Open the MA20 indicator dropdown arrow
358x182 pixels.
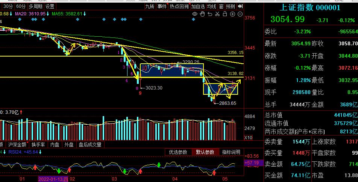(48, 14)
